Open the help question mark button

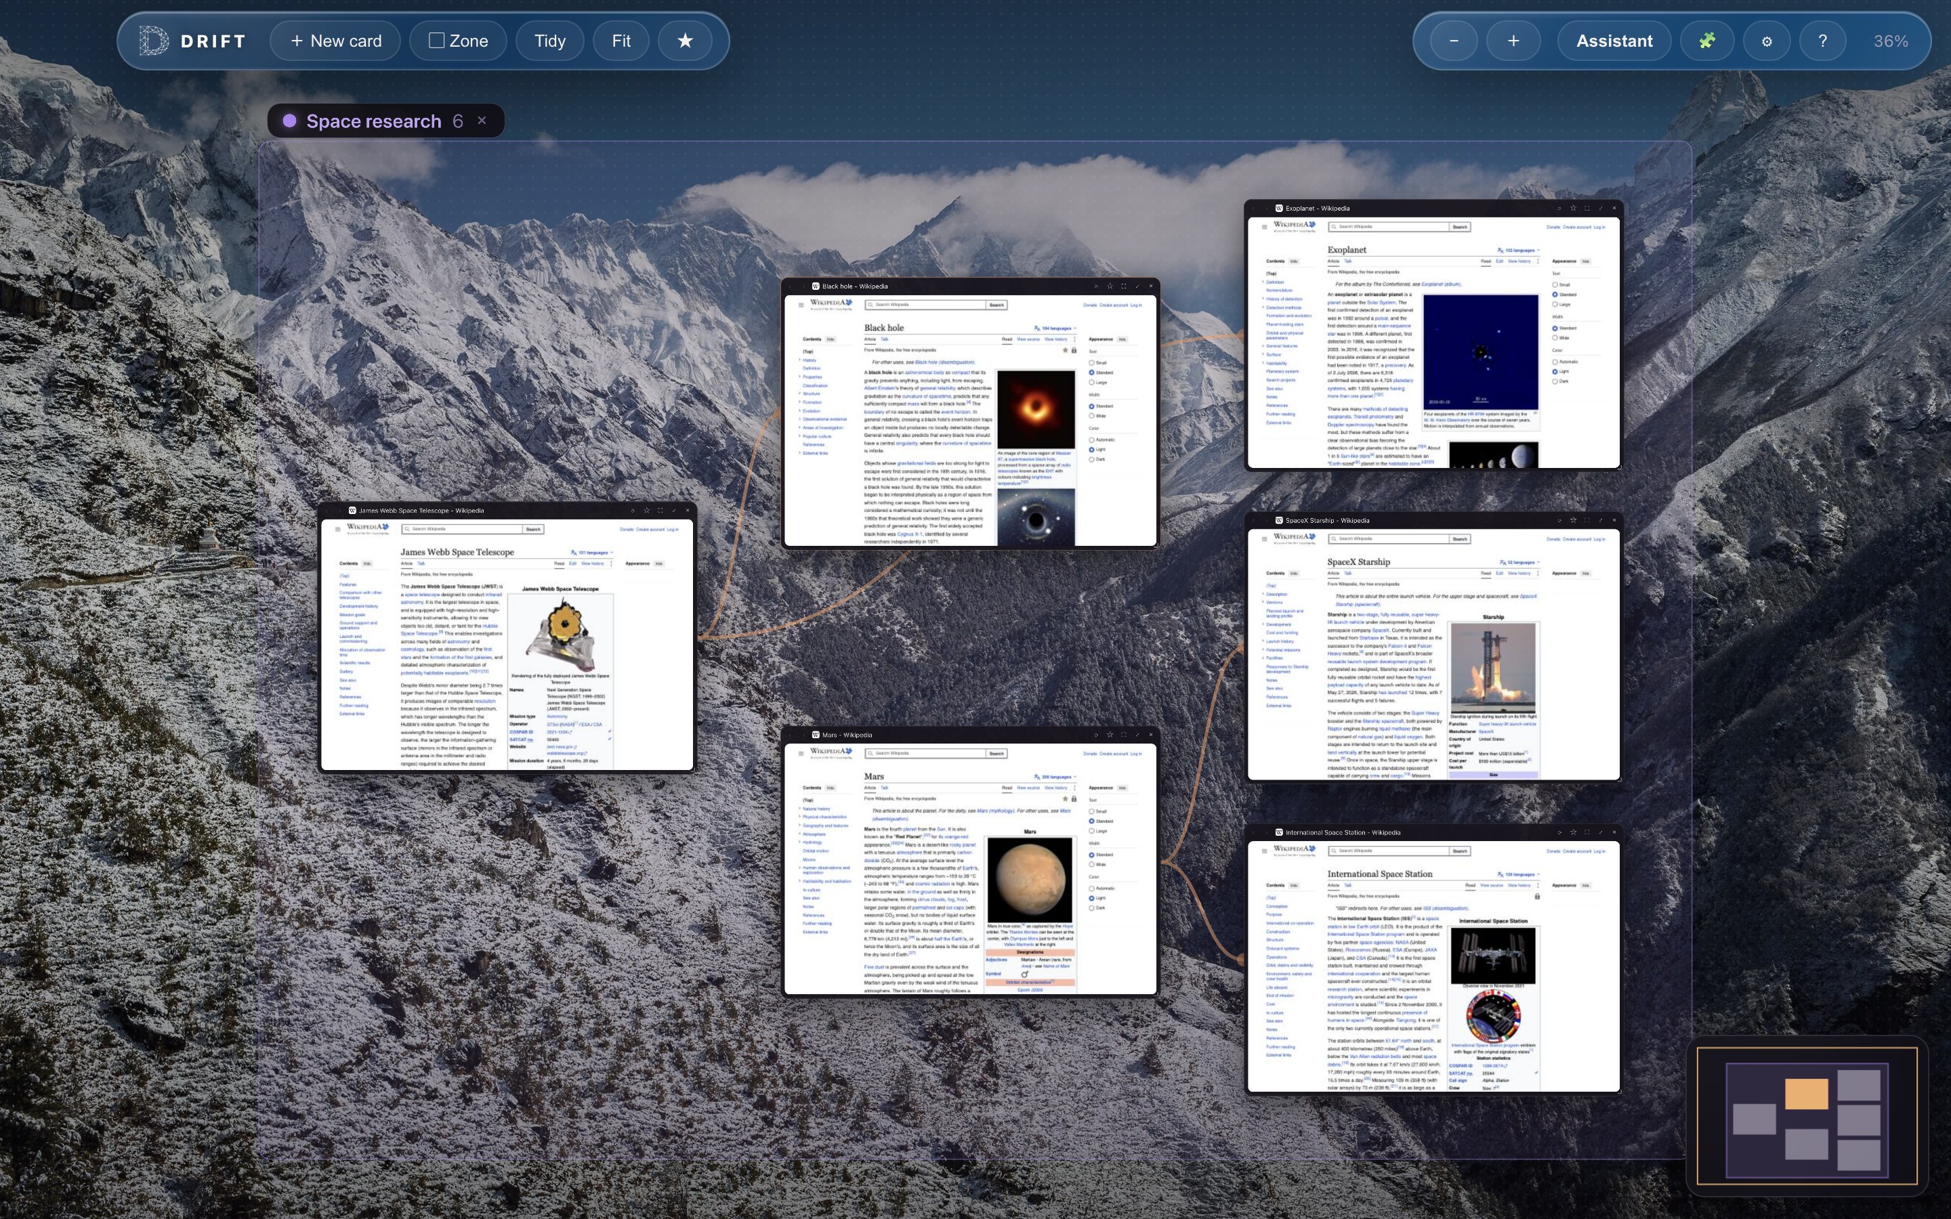click(x=1822, y=41)
